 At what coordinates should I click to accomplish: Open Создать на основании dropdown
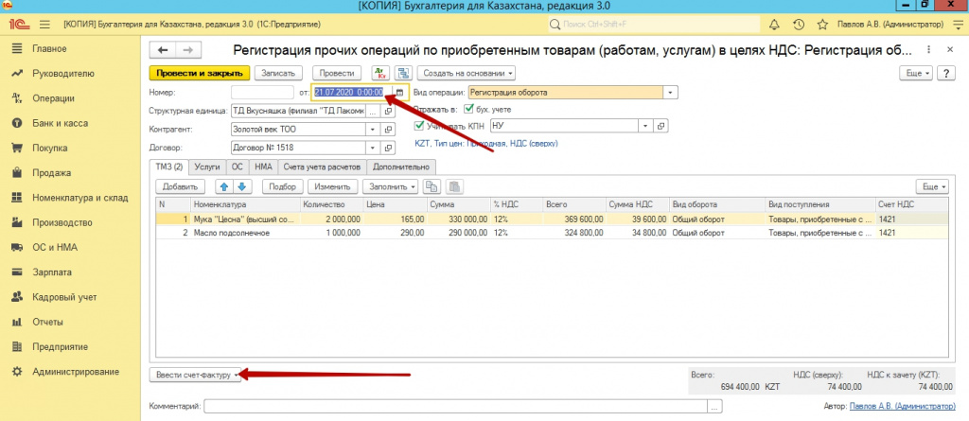tap(467, 73)
